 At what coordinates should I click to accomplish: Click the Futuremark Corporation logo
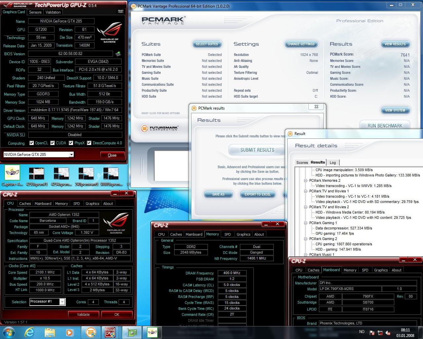(160, 128)
